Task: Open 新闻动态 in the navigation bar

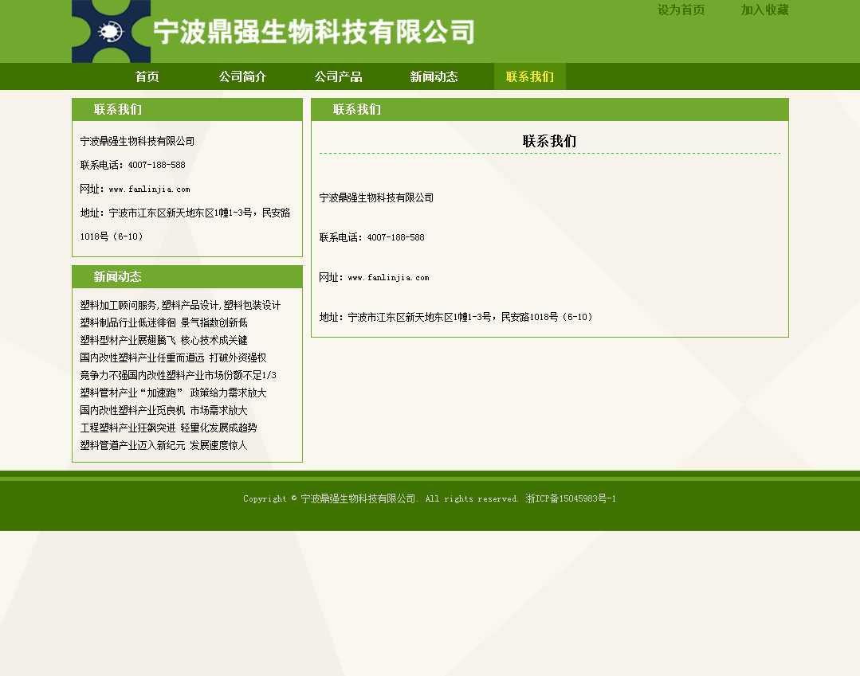Action: point(434,77)
